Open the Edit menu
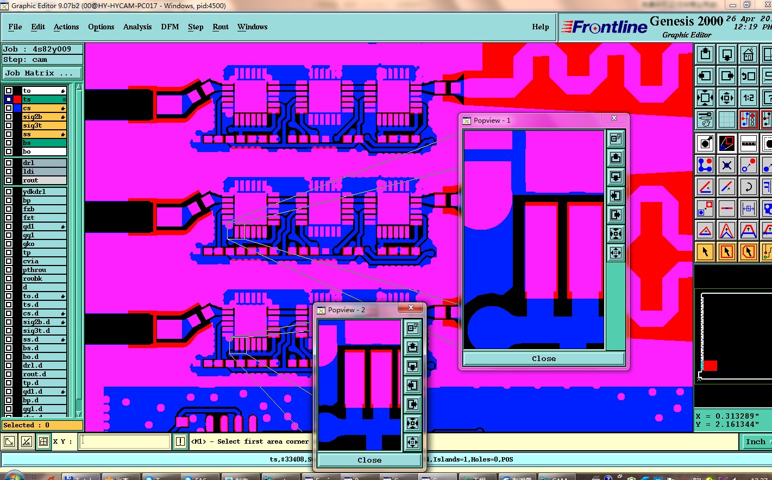772x480 pixels. [x=38, y=27]
